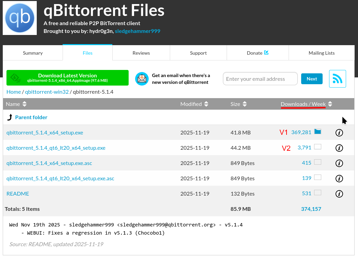Screen dimensions: 358x256
Task: Open info icon for qbittorrent_5.1.4_x64_setup.exe
Action: point(339,132)
